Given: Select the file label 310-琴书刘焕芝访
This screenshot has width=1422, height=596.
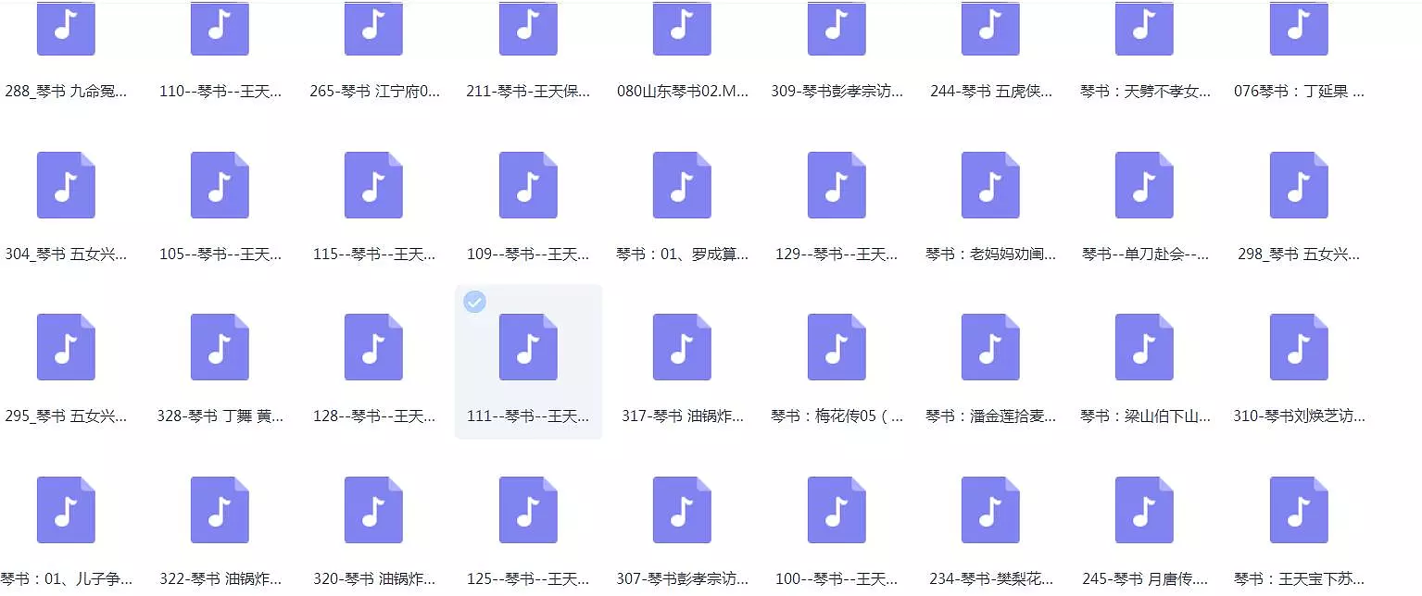Looking at the screenshot, I should point(1299,416).
